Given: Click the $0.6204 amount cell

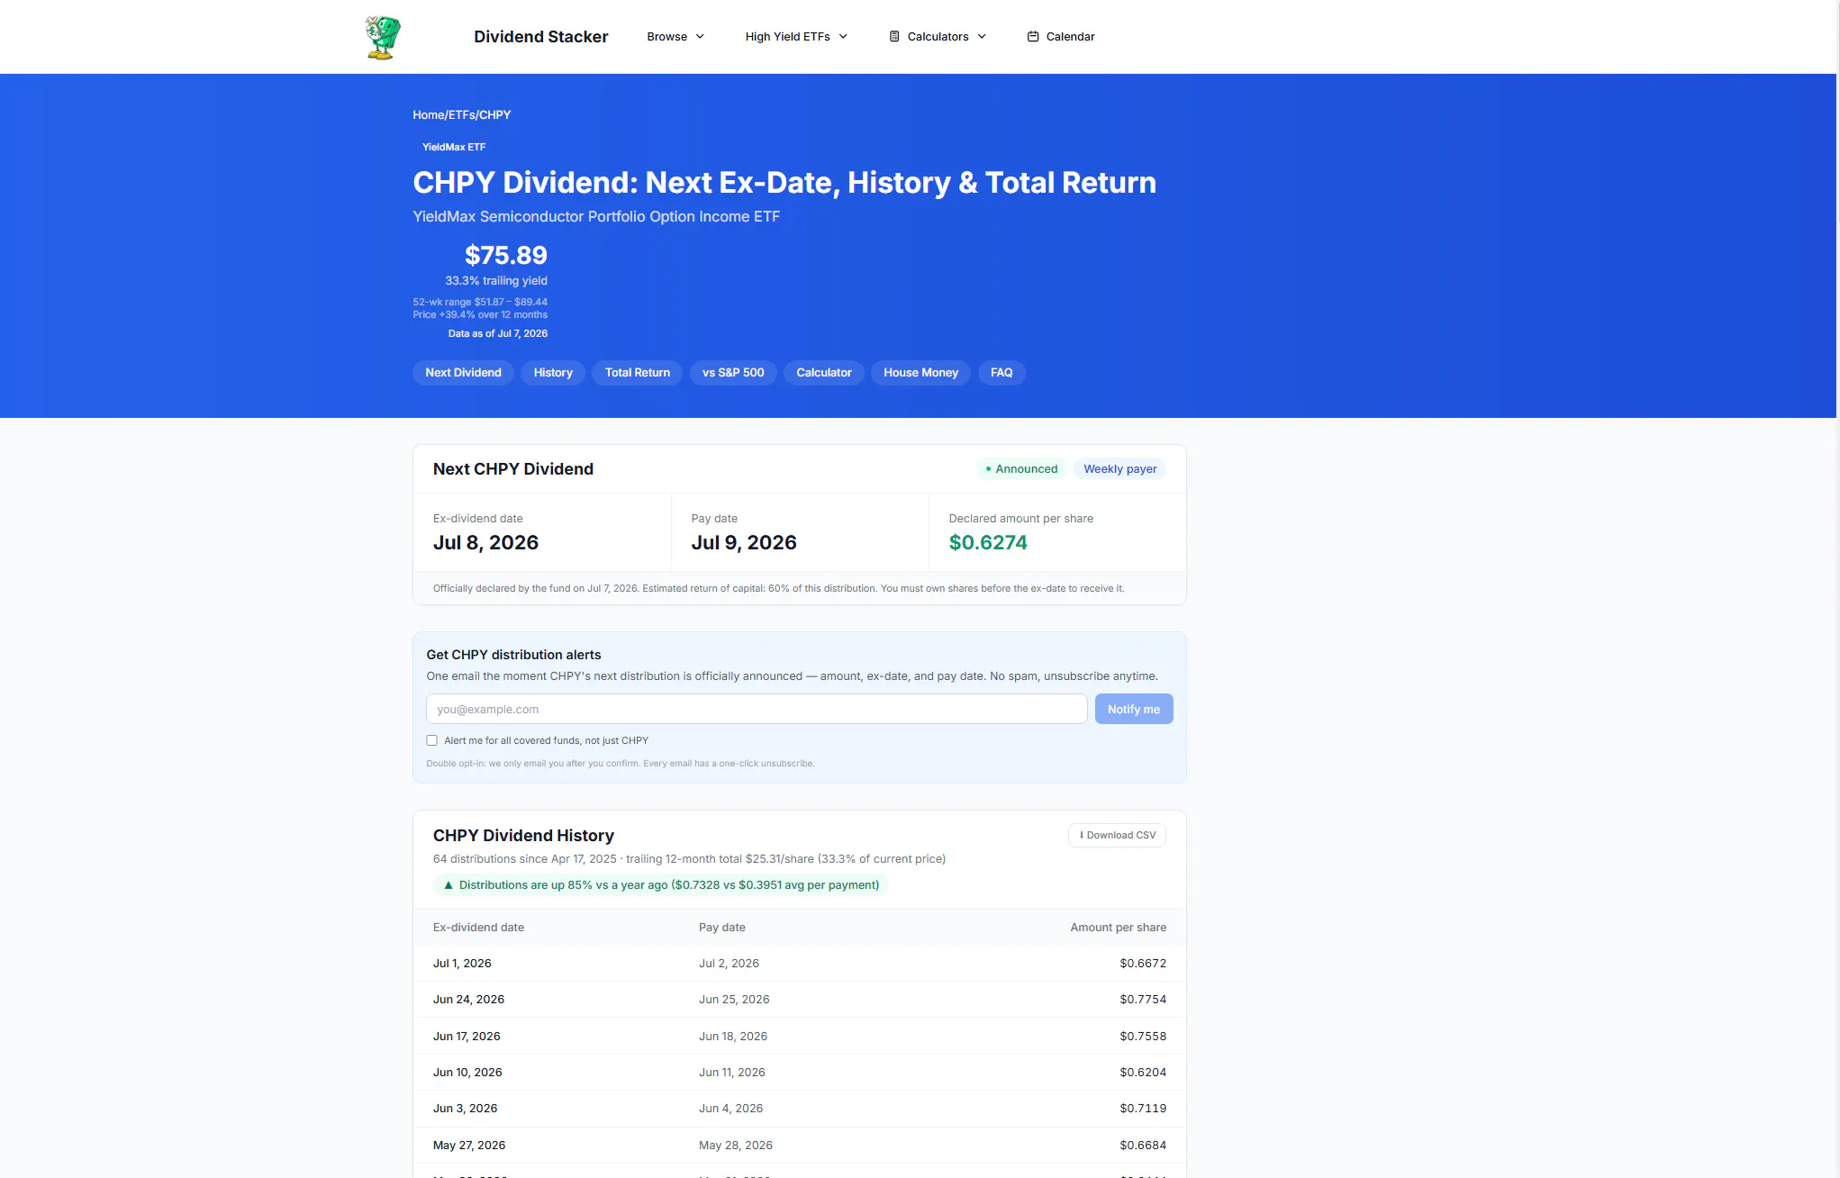Looking at the screenshot, I should 1143,1073.
